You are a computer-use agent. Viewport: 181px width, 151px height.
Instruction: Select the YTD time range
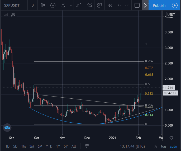[x=49, y=146]
